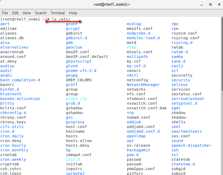Click 'oddjobd.conf.d' entry
This screenshot has height=175, width=223.
143,131
